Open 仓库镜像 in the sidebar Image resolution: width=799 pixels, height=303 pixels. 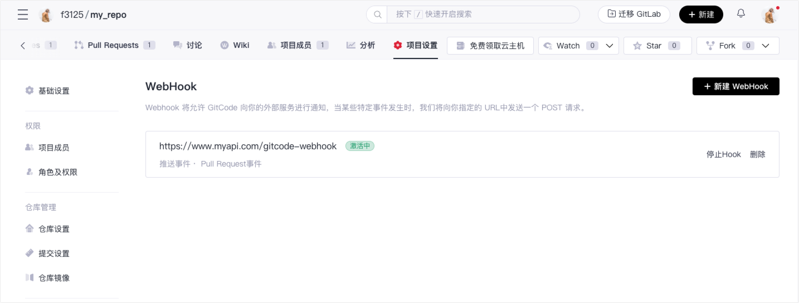pyautogui.click(x=53, y=278)
